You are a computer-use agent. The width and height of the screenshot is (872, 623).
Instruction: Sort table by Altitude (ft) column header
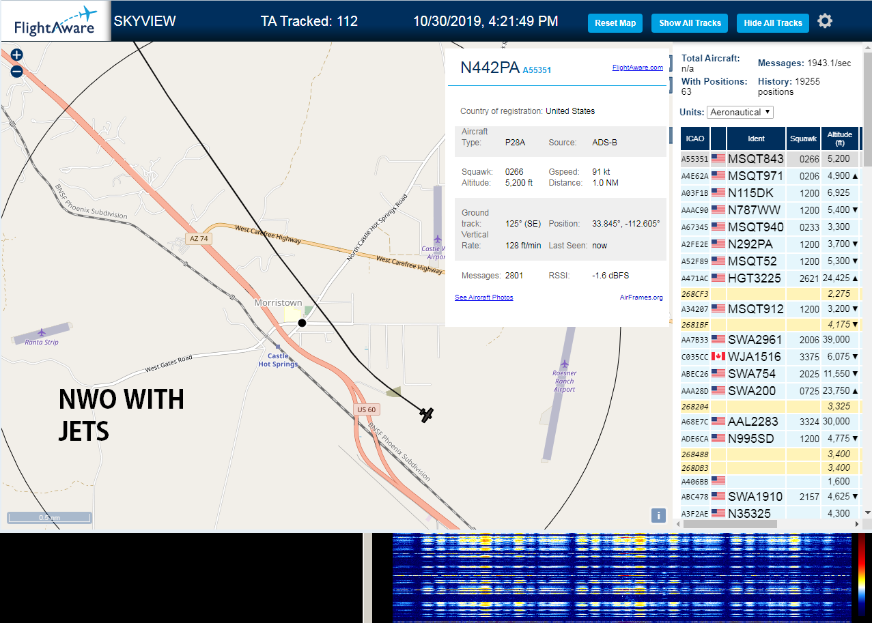coord(839,138)
